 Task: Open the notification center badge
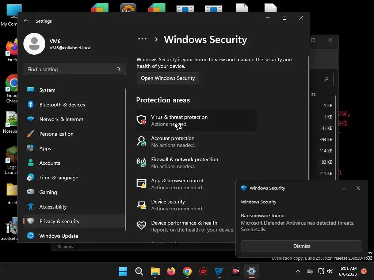pos(364,271)
